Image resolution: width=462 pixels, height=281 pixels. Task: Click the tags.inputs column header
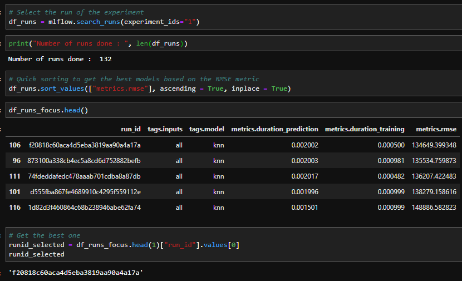(165, 129)
